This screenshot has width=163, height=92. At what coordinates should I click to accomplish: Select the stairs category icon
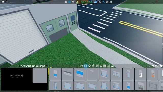(x=108, y=66)
